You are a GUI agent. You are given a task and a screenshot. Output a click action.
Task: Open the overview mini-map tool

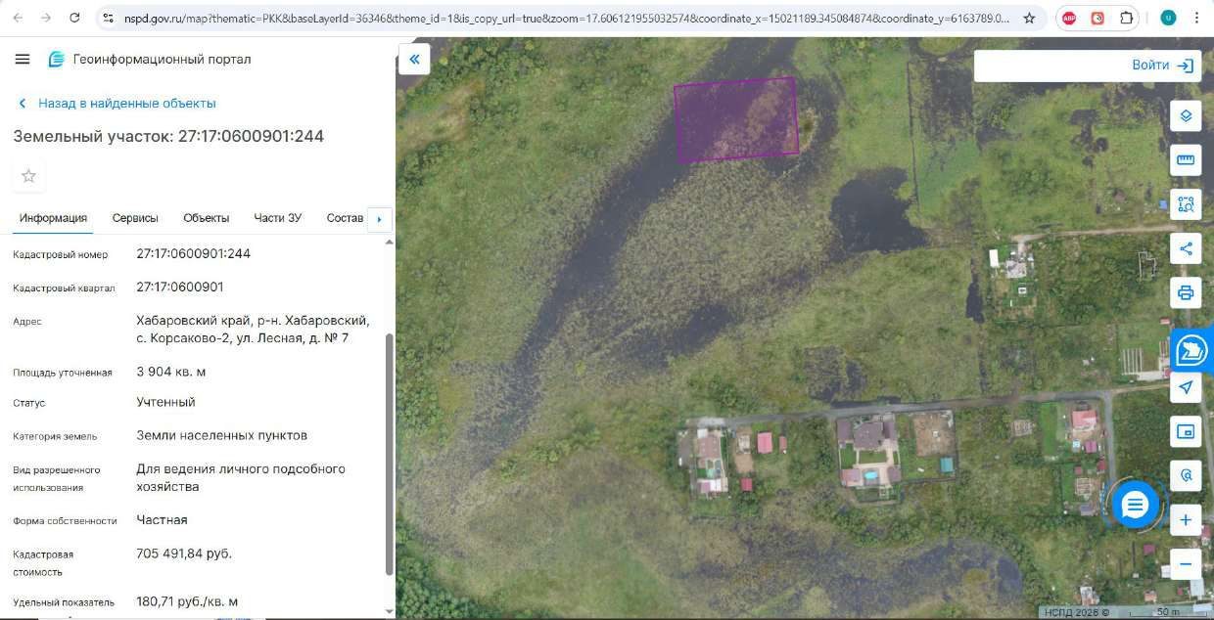[1186, 431]
